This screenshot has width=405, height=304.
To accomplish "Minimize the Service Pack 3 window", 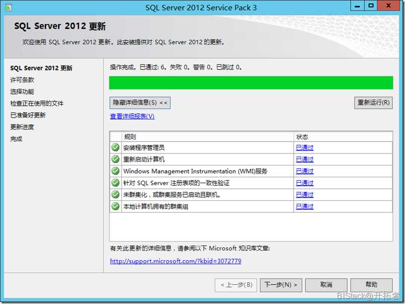I will point(358,6).
